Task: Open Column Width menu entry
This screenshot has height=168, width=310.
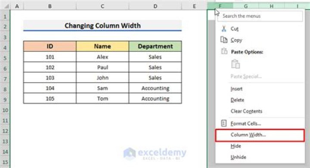Action: coord(260,135)
